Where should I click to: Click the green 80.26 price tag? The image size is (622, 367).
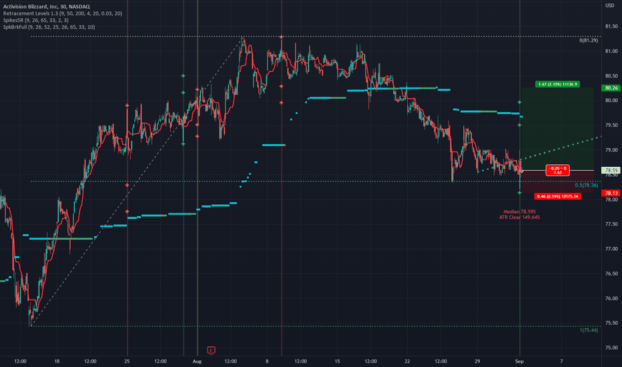point(611,88)
